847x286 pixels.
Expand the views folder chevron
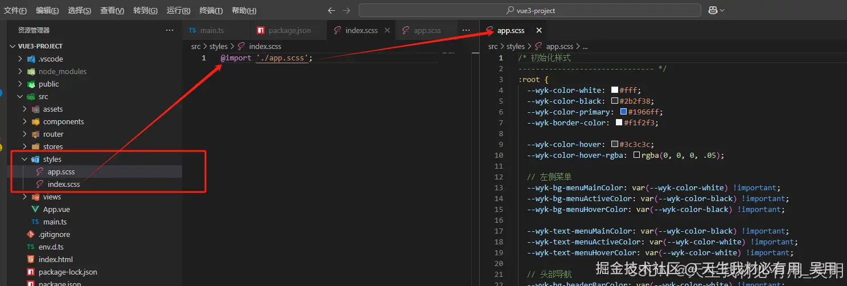(x=24, y=197)
